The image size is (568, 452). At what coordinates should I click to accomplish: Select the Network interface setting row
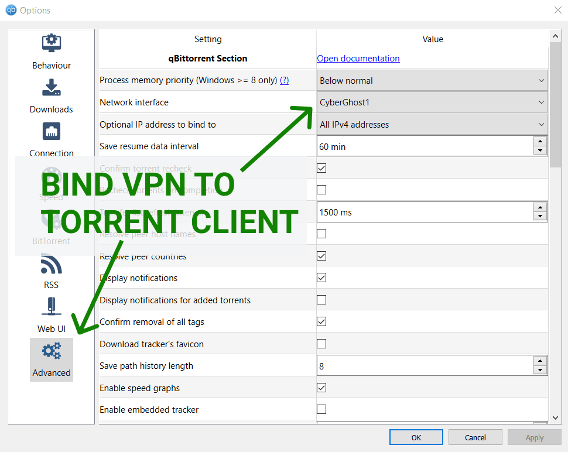pyautogui.click(x=207, y=102)
